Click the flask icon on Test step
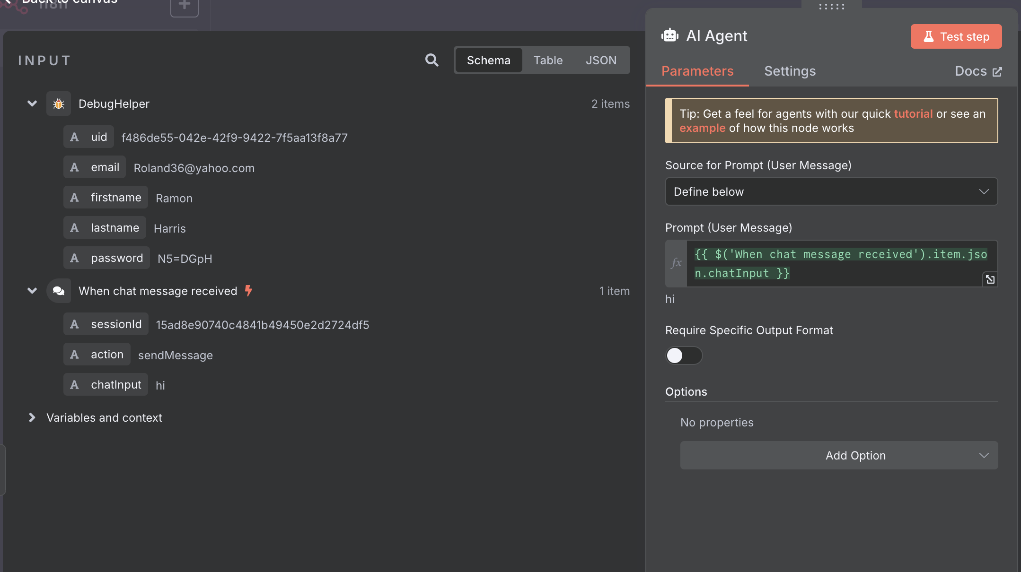Screen dimensions: 1021x572 click(x=928, y=36)
